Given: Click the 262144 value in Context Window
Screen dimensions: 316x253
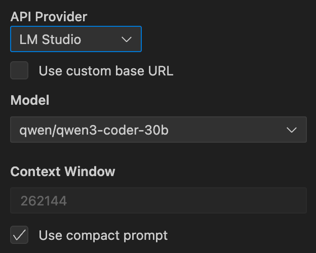Looking at the screenshot, I should (x=44, y=200).
